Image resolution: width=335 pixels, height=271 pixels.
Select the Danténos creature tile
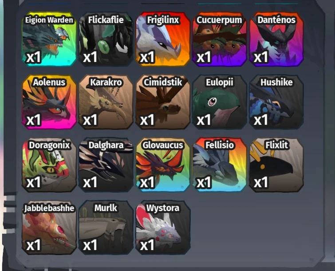pyautogui.click(x=276, y=39)
